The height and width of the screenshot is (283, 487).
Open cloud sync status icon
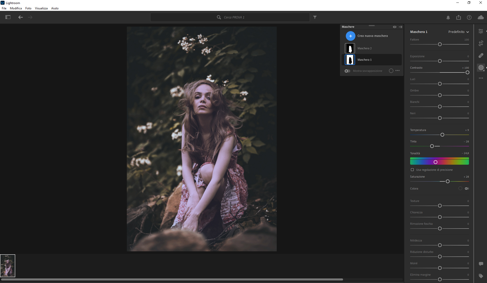coord(480,17)
